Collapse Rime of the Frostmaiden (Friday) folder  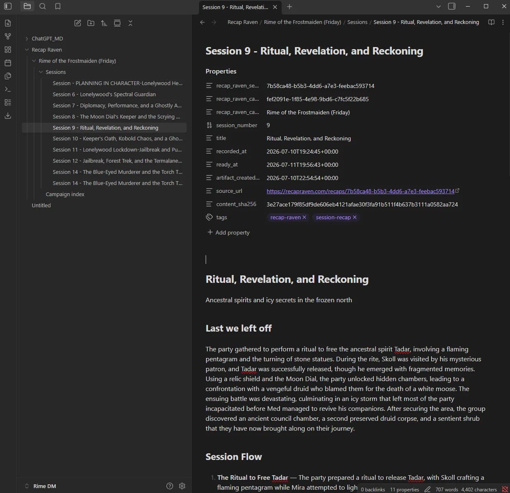point(34,61)
